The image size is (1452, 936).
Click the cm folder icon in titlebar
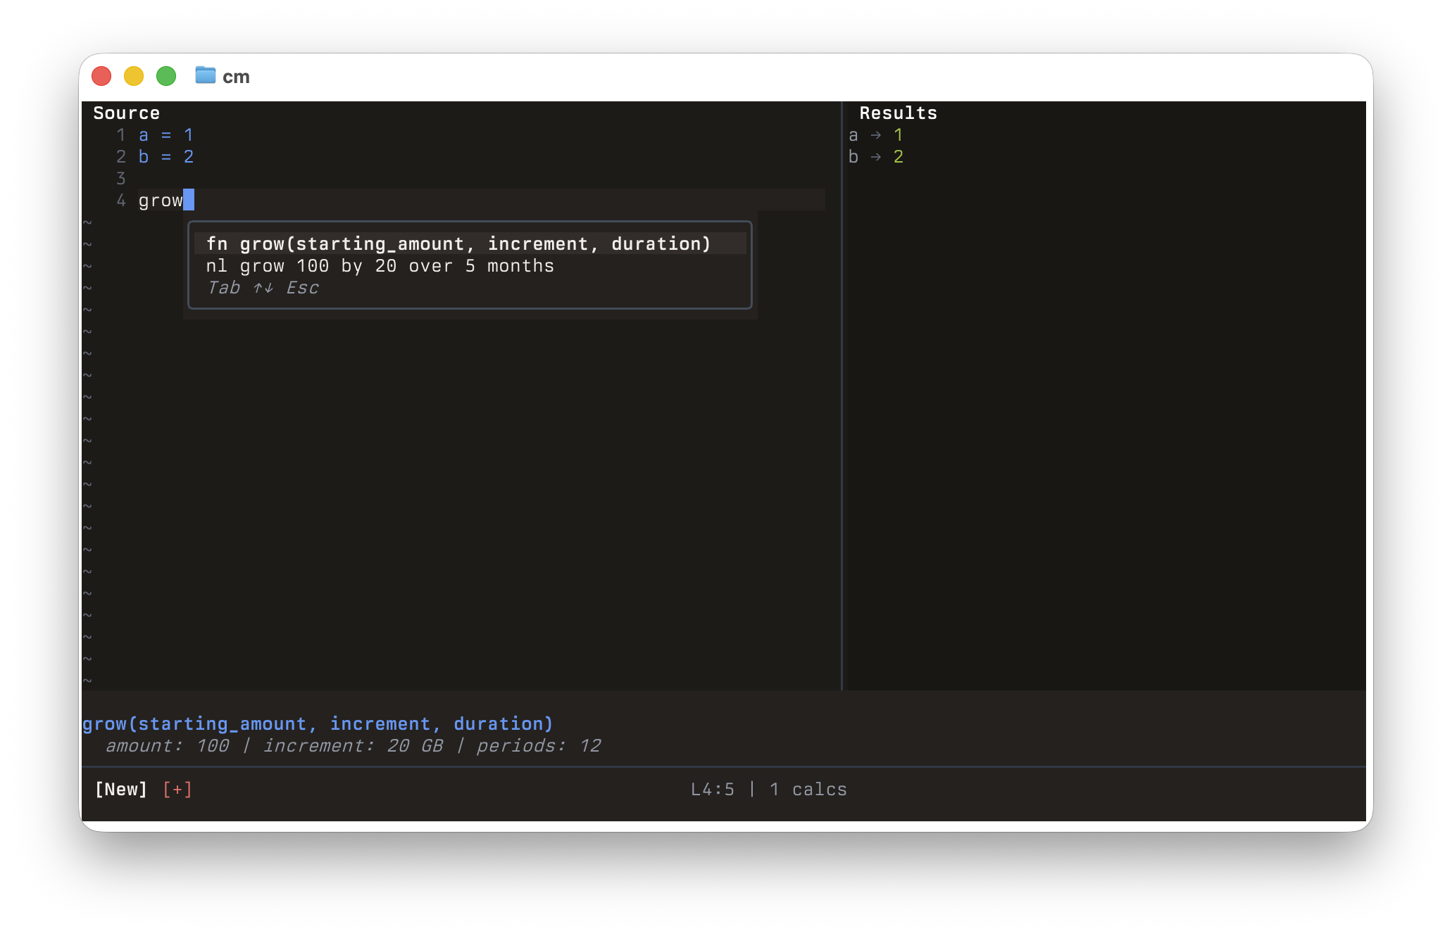click(205, 75)
